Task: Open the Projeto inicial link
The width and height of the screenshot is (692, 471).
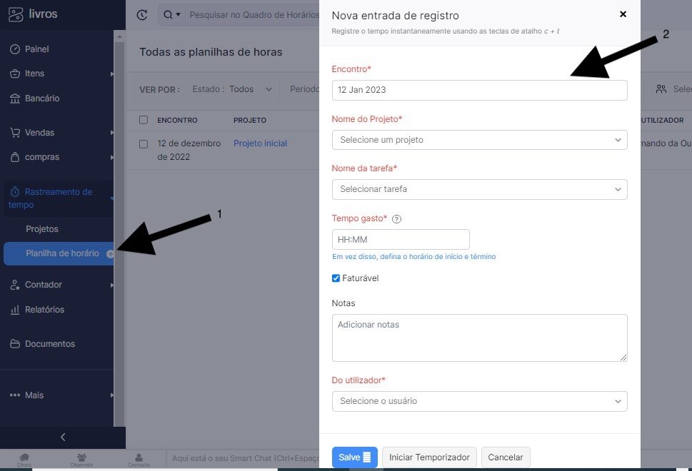Action: [261, 143]
